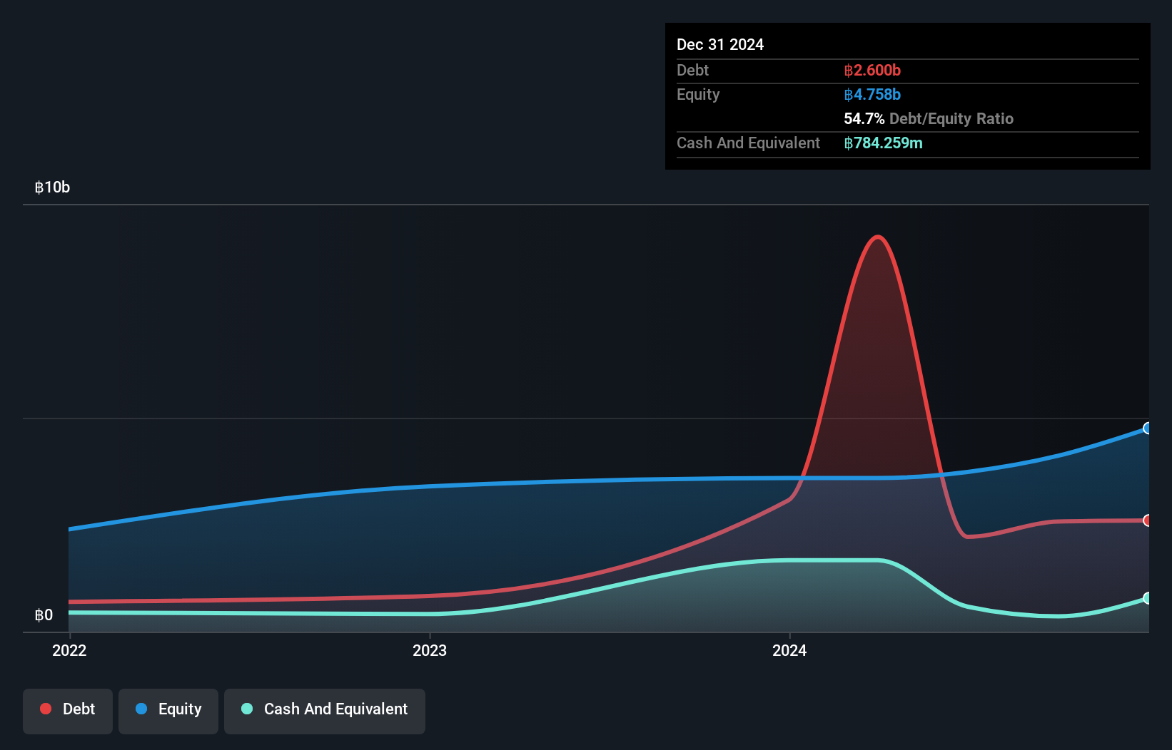The width and height of the screenshot is (1172, 750).
Task: Toggle the Debt series visibility
Action: click(x=67, y=709)
